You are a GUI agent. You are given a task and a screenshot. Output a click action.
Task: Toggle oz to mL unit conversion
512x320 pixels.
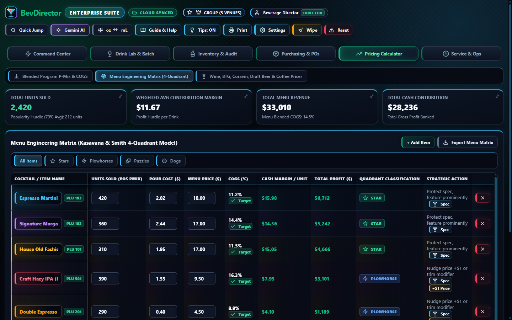pos(112,30)
